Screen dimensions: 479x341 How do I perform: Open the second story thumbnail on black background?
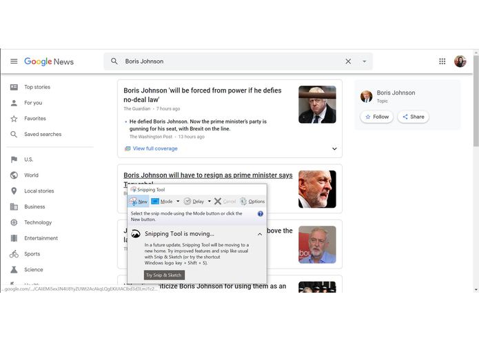317,189
